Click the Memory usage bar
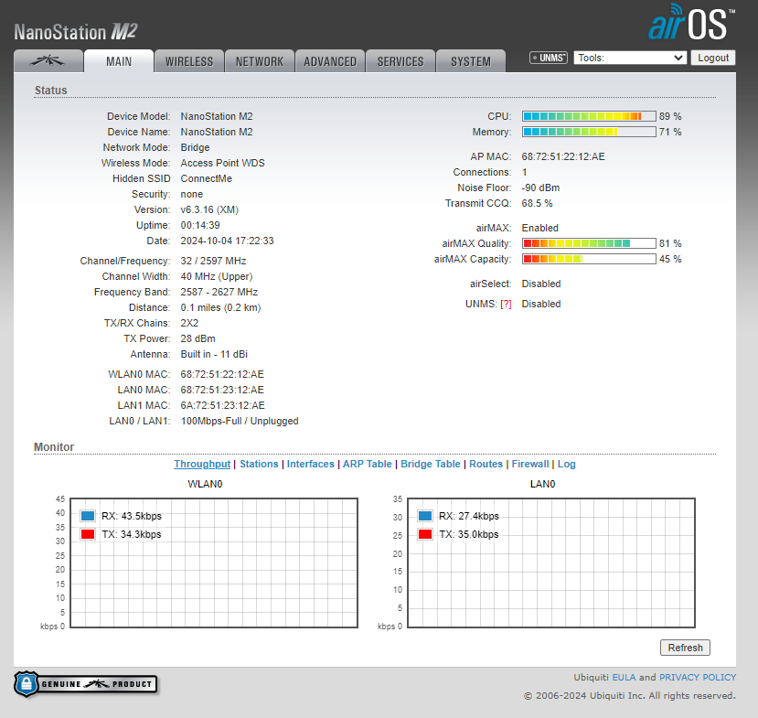Viewport: 758px width, 718px height. [x=589, y=132]
